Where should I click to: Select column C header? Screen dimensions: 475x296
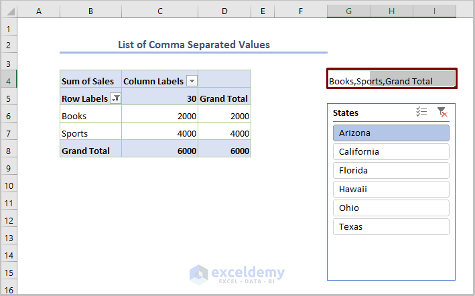point(160,11)
